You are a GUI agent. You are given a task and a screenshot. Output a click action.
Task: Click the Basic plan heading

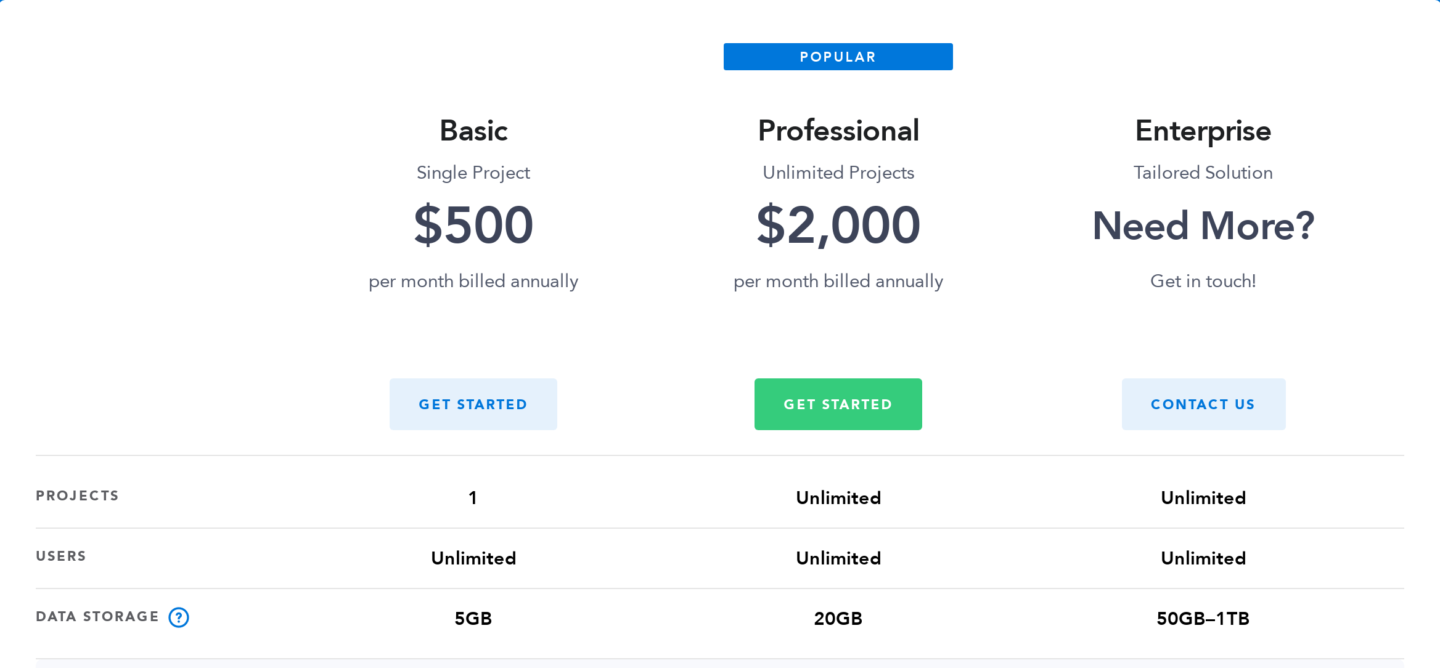[x=473, y=130]
